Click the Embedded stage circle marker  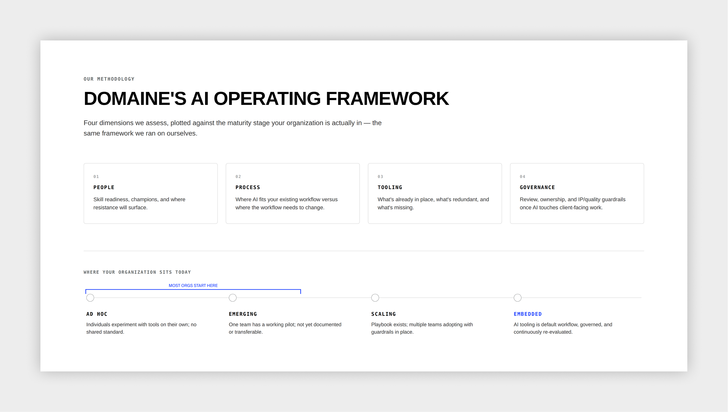click(x=518, y=298)
